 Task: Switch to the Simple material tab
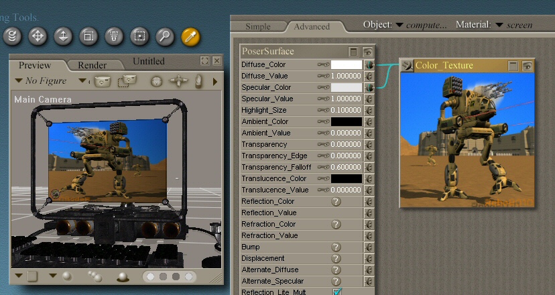click(x=258, y=27)
